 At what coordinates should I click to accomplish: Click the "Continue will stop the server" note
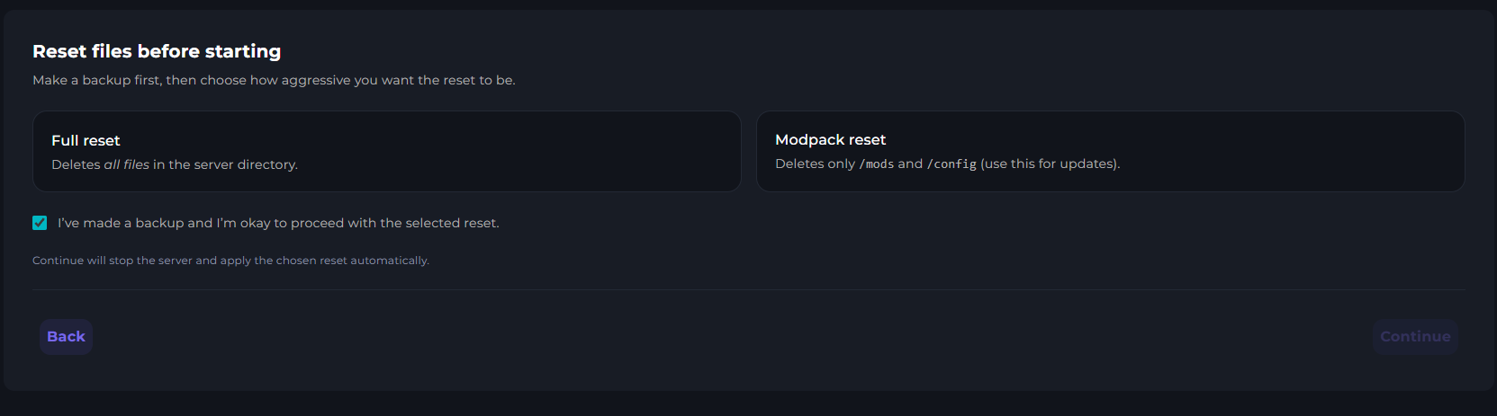point(230,261)
